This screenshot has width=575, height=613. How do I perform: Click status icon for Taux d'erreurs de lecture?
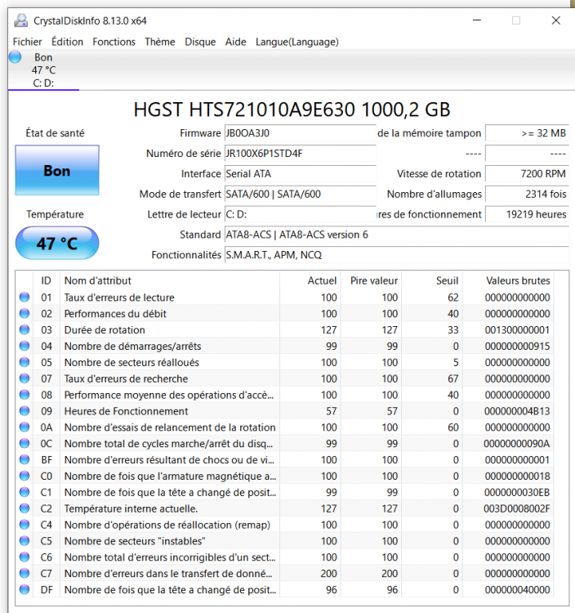[x=24, y=298]
